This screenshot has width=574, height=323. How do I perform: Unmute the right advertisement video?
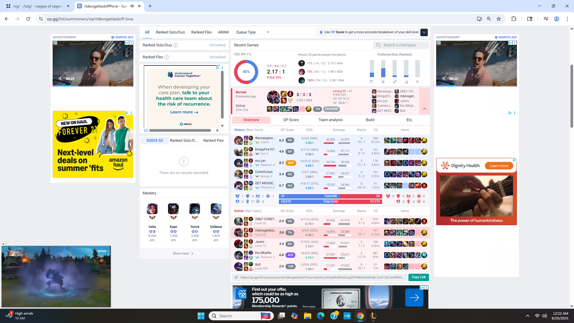444,79
